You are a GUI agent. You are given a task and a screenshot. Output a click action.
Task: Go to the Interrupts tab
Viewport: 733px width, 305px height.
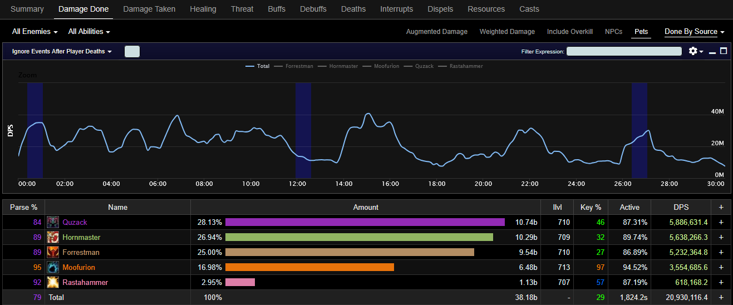tap(396, 9)
